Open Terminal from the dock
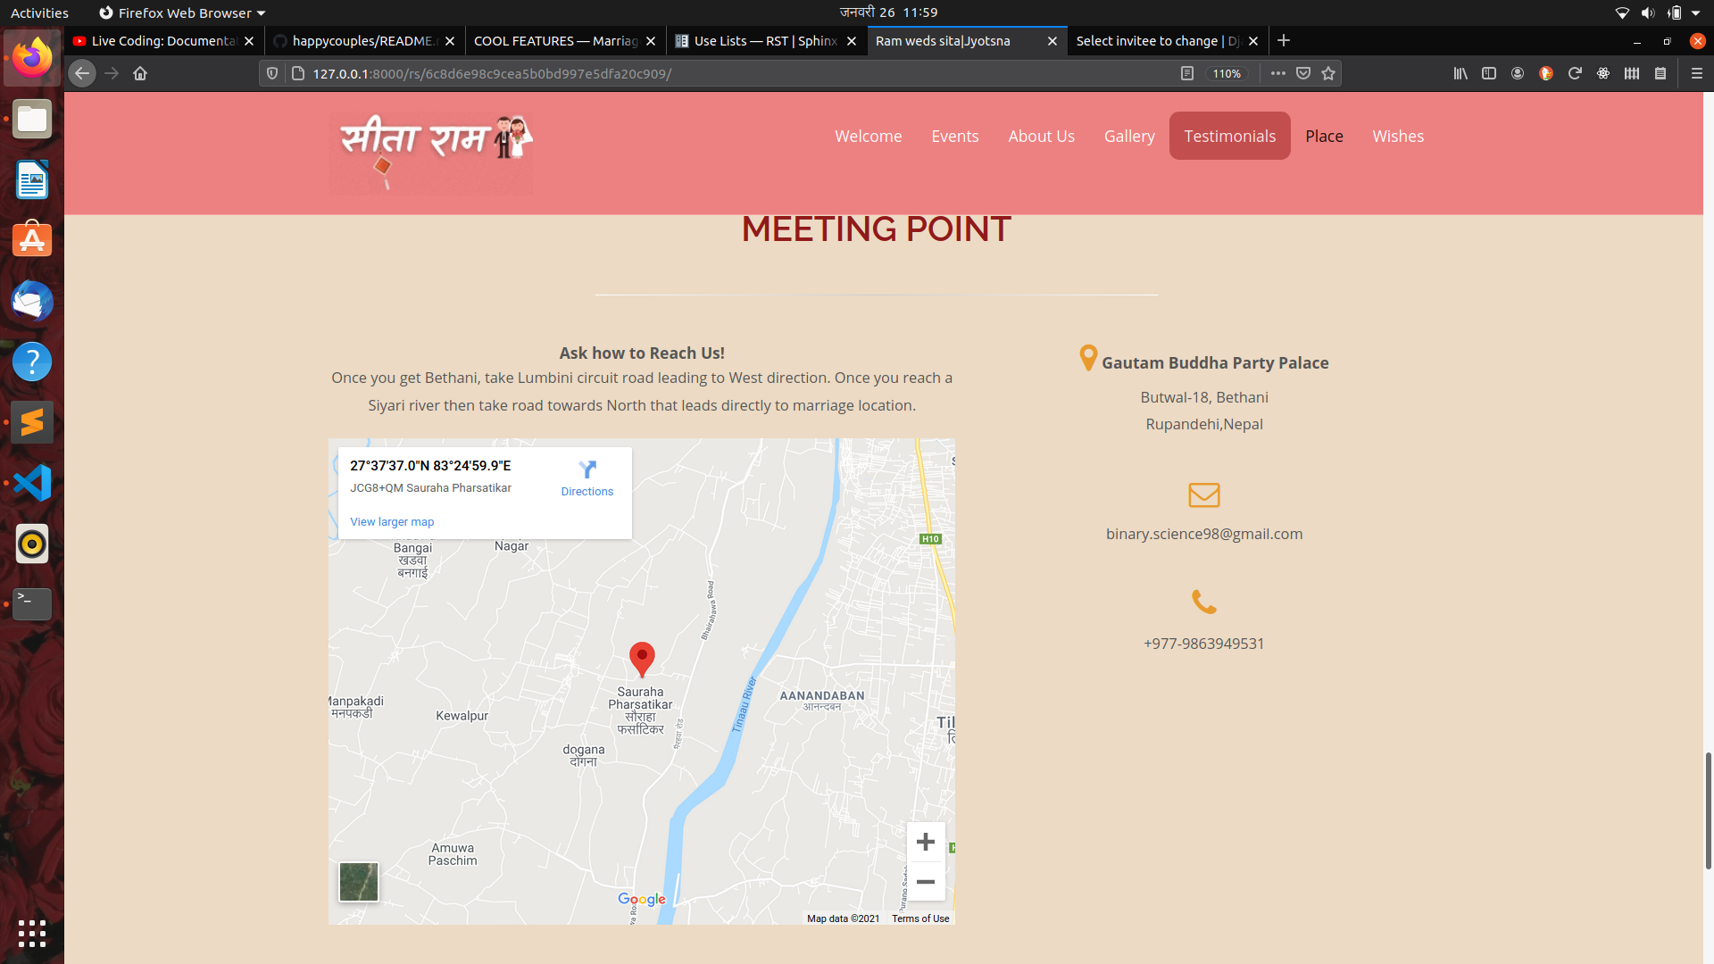The image size is (1714, 964). pyautogui.click(x=32, y=604)
